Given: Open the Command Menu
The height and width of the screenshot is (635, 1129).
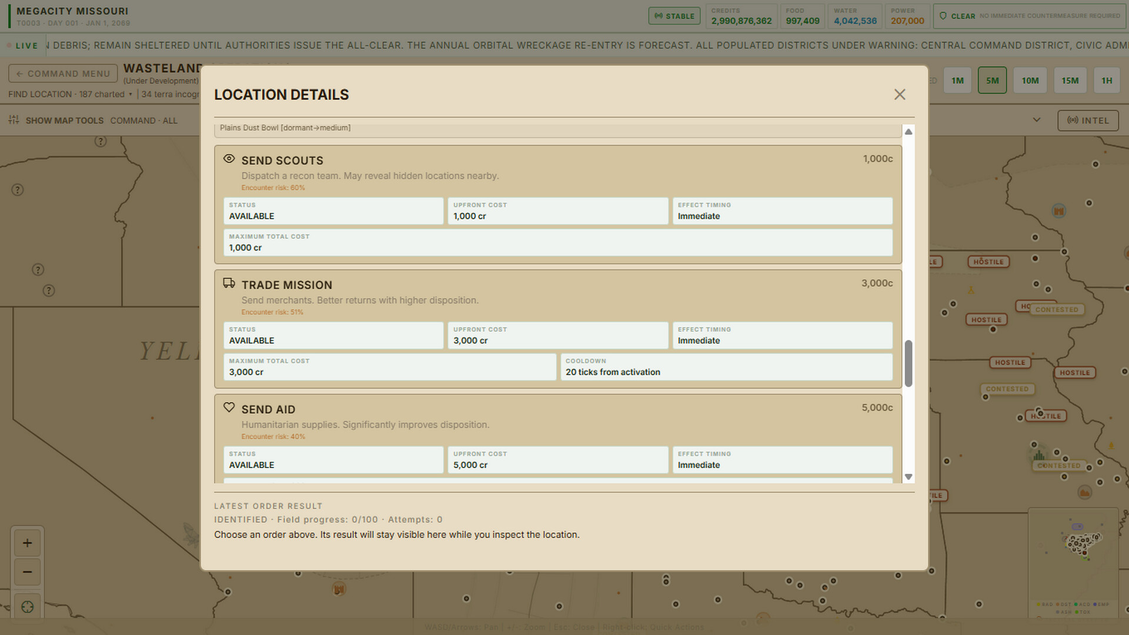Looking at the screenshot, I should pos(63,73).
